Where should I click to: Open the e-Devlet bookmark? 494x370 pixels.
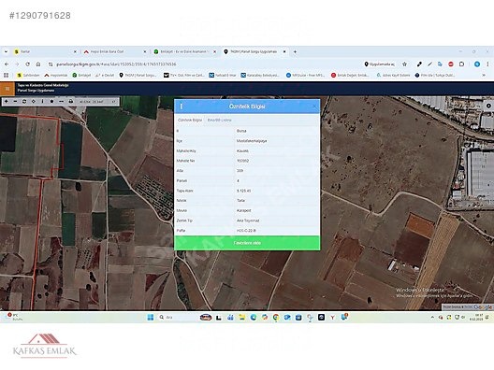tap(105, 75)
